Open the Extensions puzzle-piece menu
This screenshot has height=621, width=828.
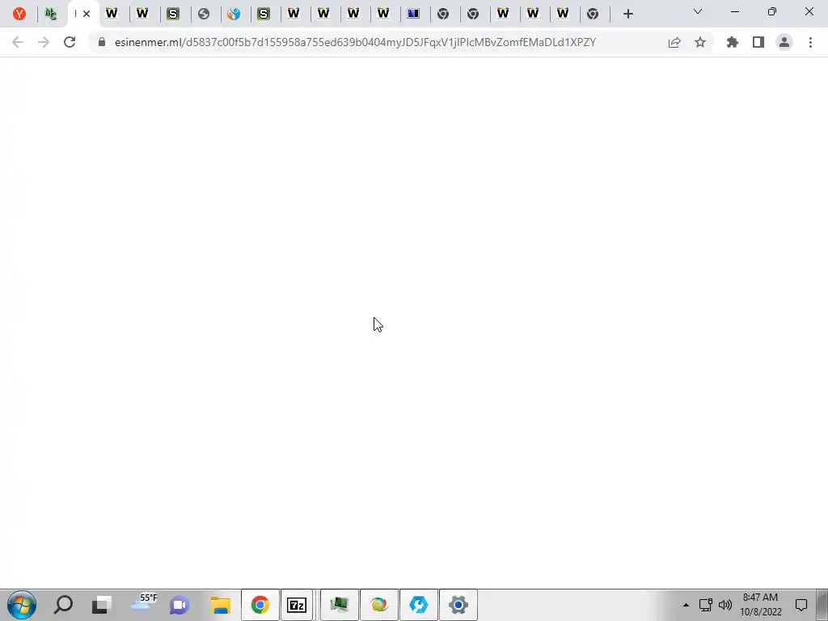(x=733, y=42)
